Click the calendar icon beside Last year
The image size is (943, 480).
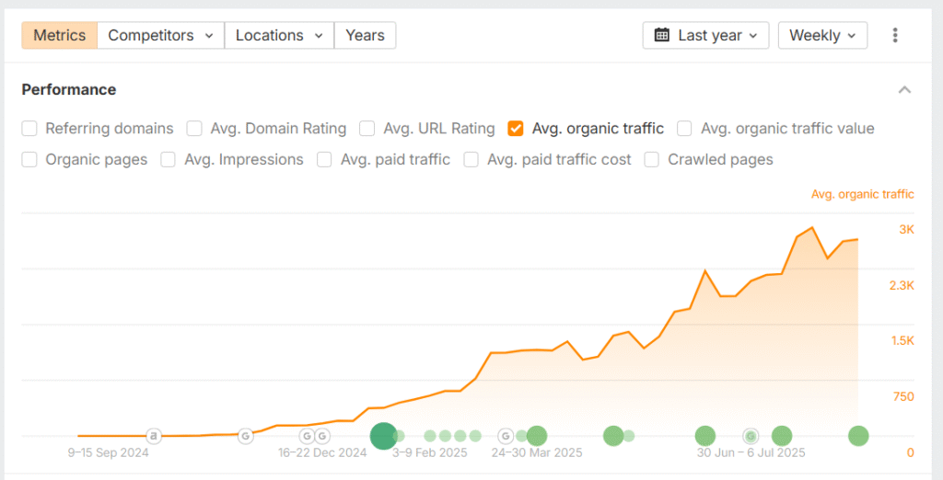[x=662, y=36]
